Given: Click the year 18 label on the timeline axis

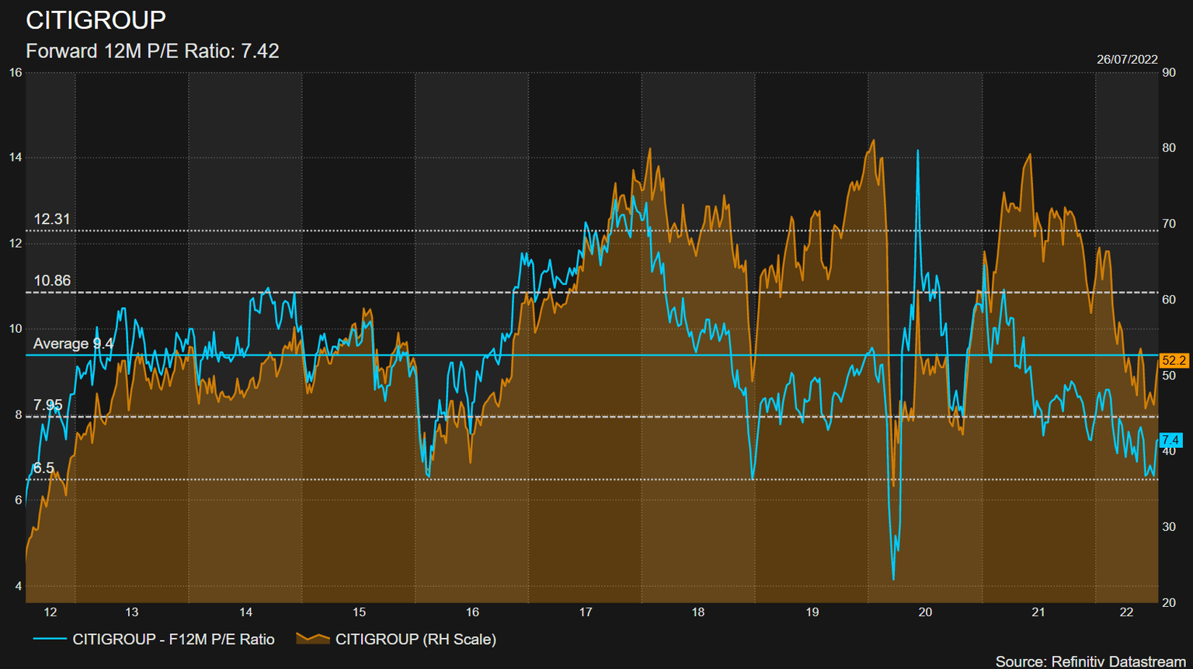Looking at the screenshot, I should click(x=697, y=612).
